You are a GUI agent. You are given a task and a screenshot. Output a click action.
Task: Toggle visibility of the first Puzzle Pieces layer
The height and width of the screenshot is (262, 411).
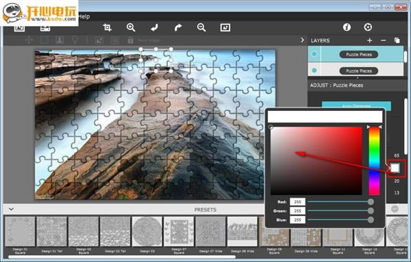tap(314, 54)
